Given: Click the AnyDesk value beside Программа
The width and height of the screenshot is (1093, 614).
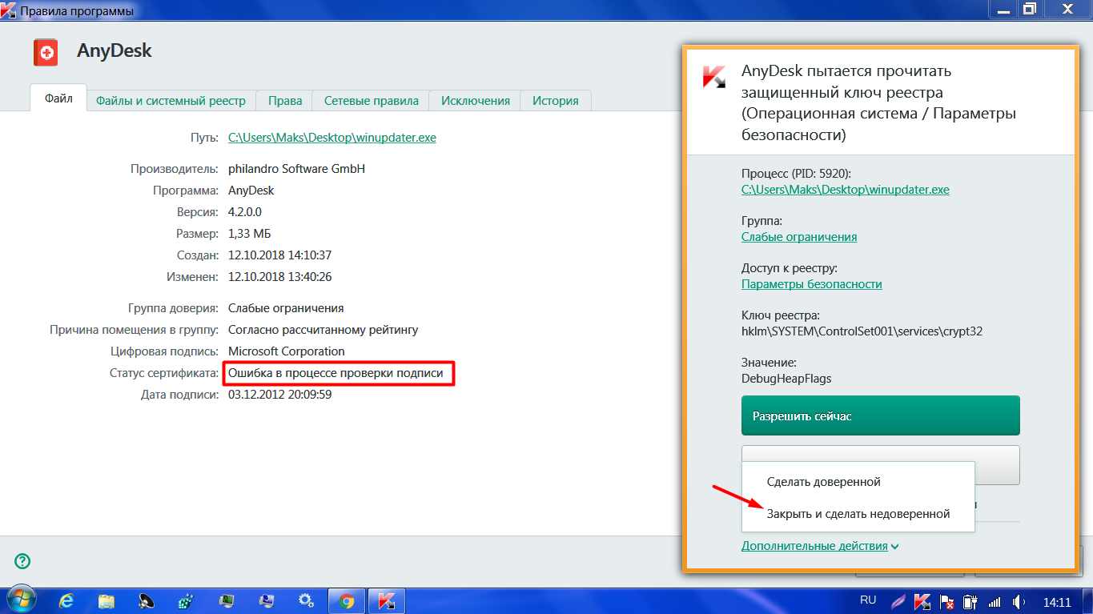Looking at the screenshot, I should click(251, 191).
